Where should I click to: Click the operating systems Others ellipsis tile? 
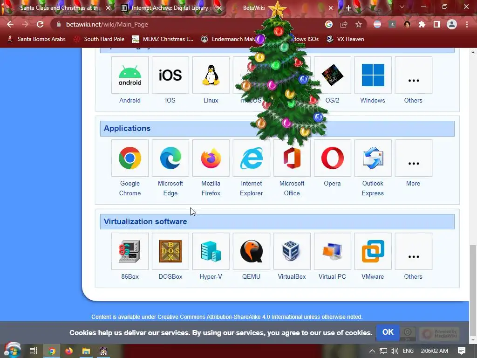(x=414, y=75)
